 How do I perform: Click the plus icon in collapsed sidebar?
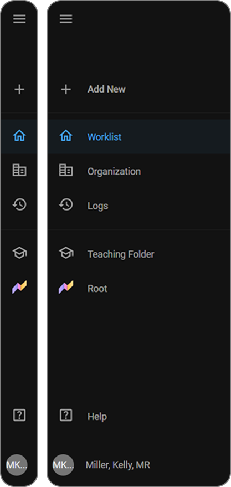click(19, 89)
